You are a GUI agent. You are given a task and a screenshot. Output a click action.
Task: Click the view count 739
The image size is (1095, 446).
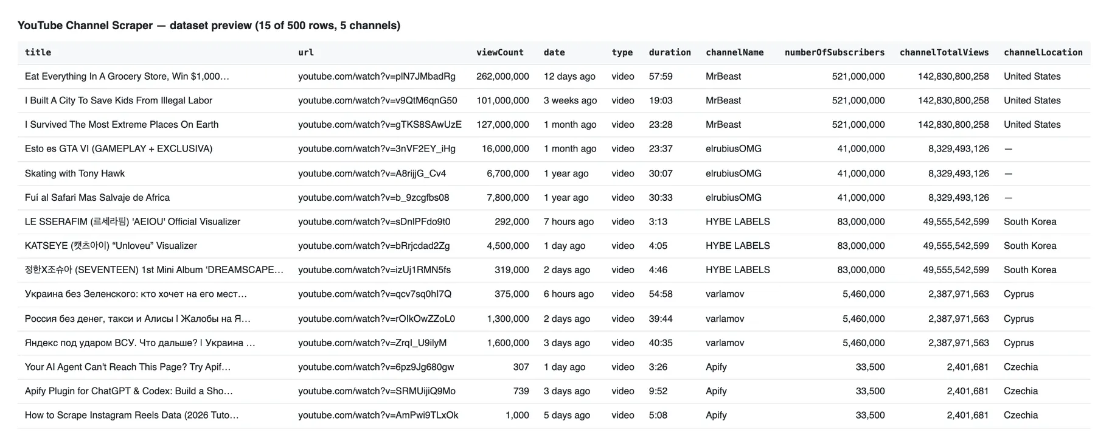click(521, 391)
